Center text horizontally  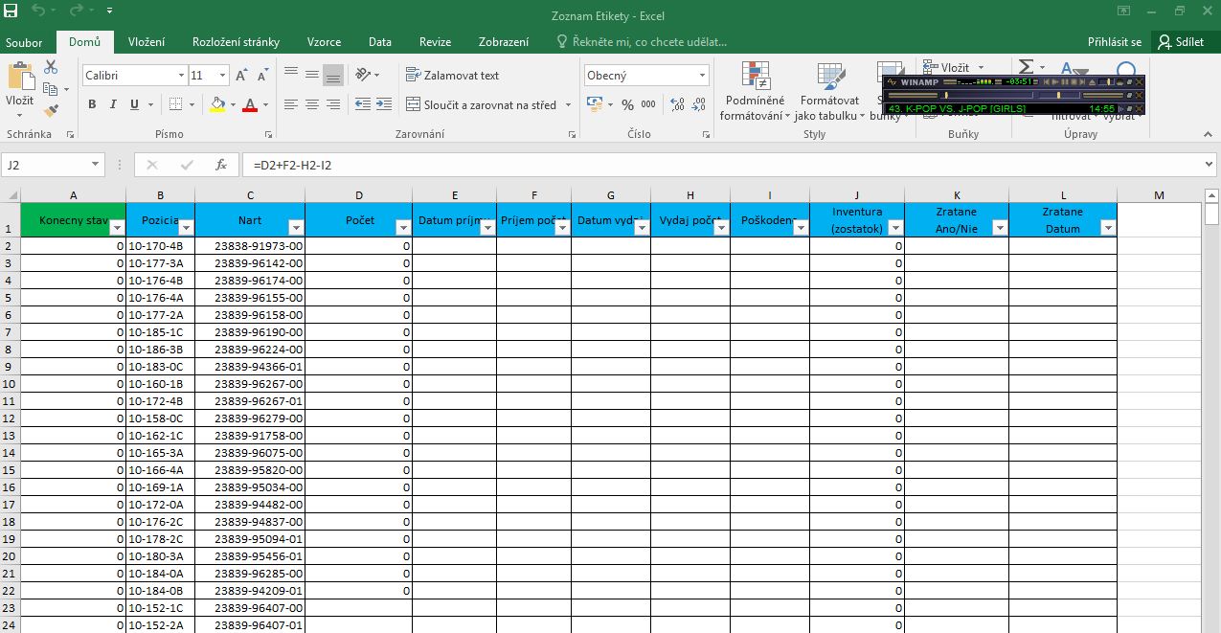click(311, 104)
